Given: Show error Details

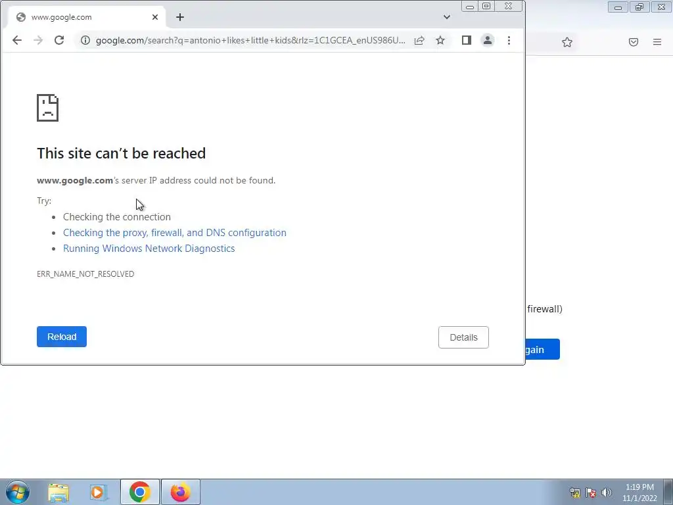Looking at the screenshot, I should coord(463,337).
